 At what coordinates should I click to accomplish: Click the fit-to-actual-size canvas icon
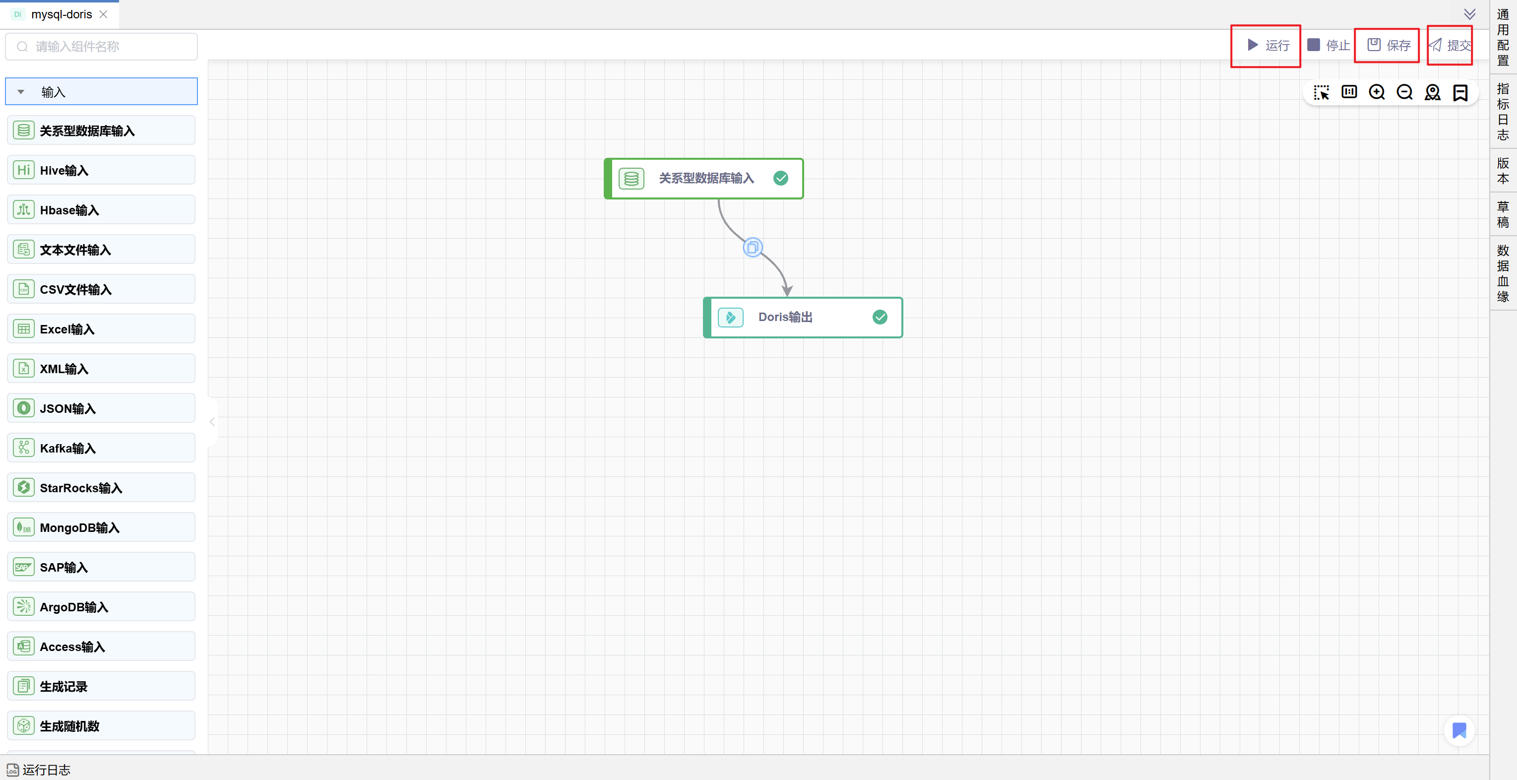pos(1348,92)
